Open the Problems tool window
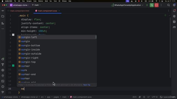Viewport: 177px width, 99px height. 3,87
